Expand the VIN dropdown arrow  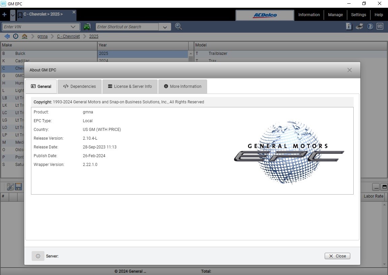tap(73, 27)
